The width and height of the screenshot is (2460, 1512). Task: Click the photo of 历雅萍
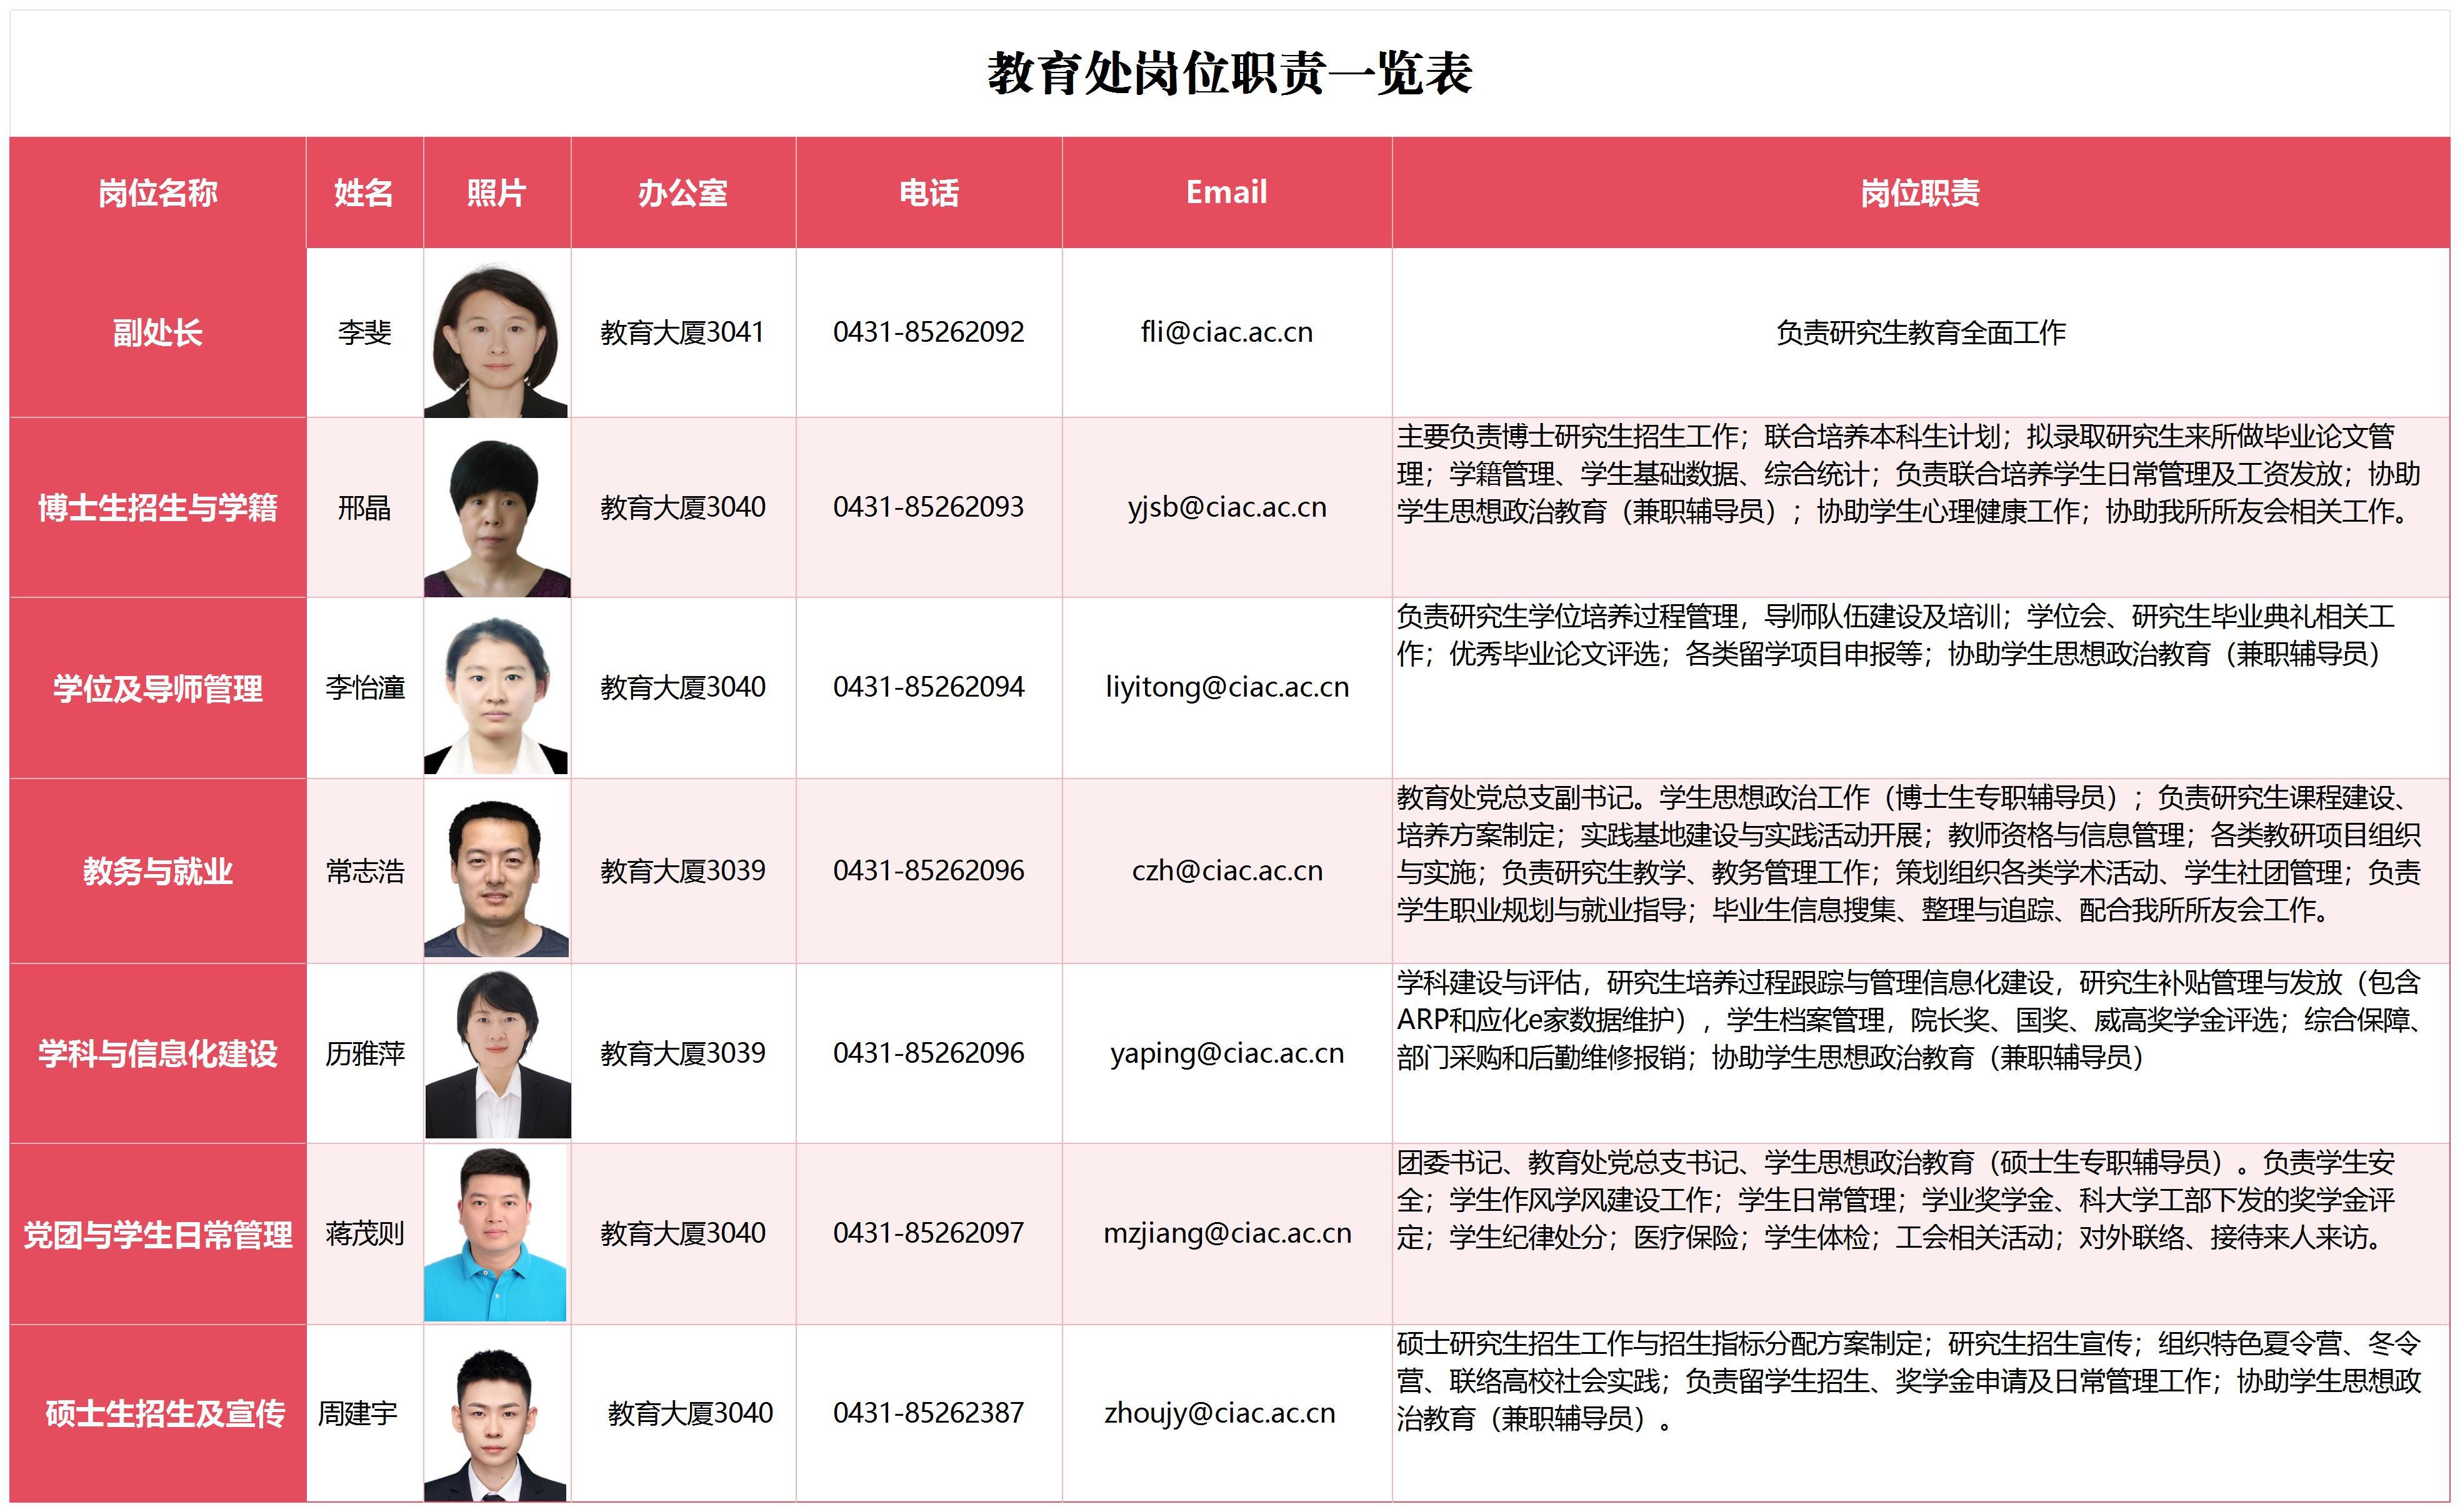497,1054
